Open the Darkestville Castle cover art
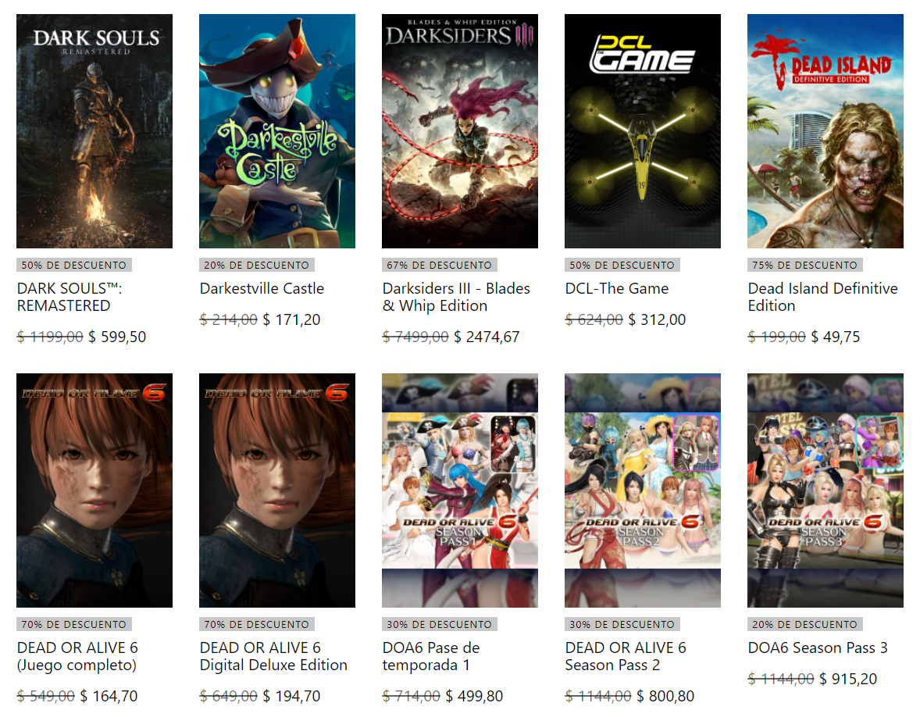This screenshot has height=717, width=920. pyautogui.click(x=277, y=131)
